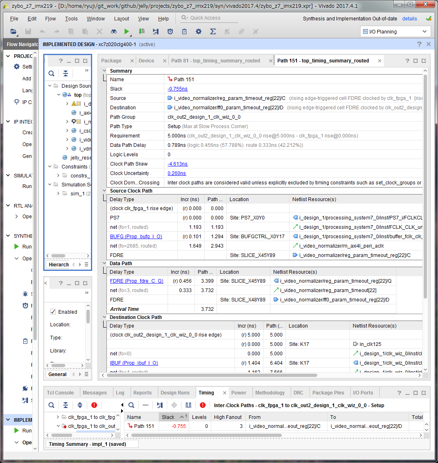Screen dimensions: 438x463
Task: Click the waveform icon in Timing paths toolbar
Action: click(188, 405)
